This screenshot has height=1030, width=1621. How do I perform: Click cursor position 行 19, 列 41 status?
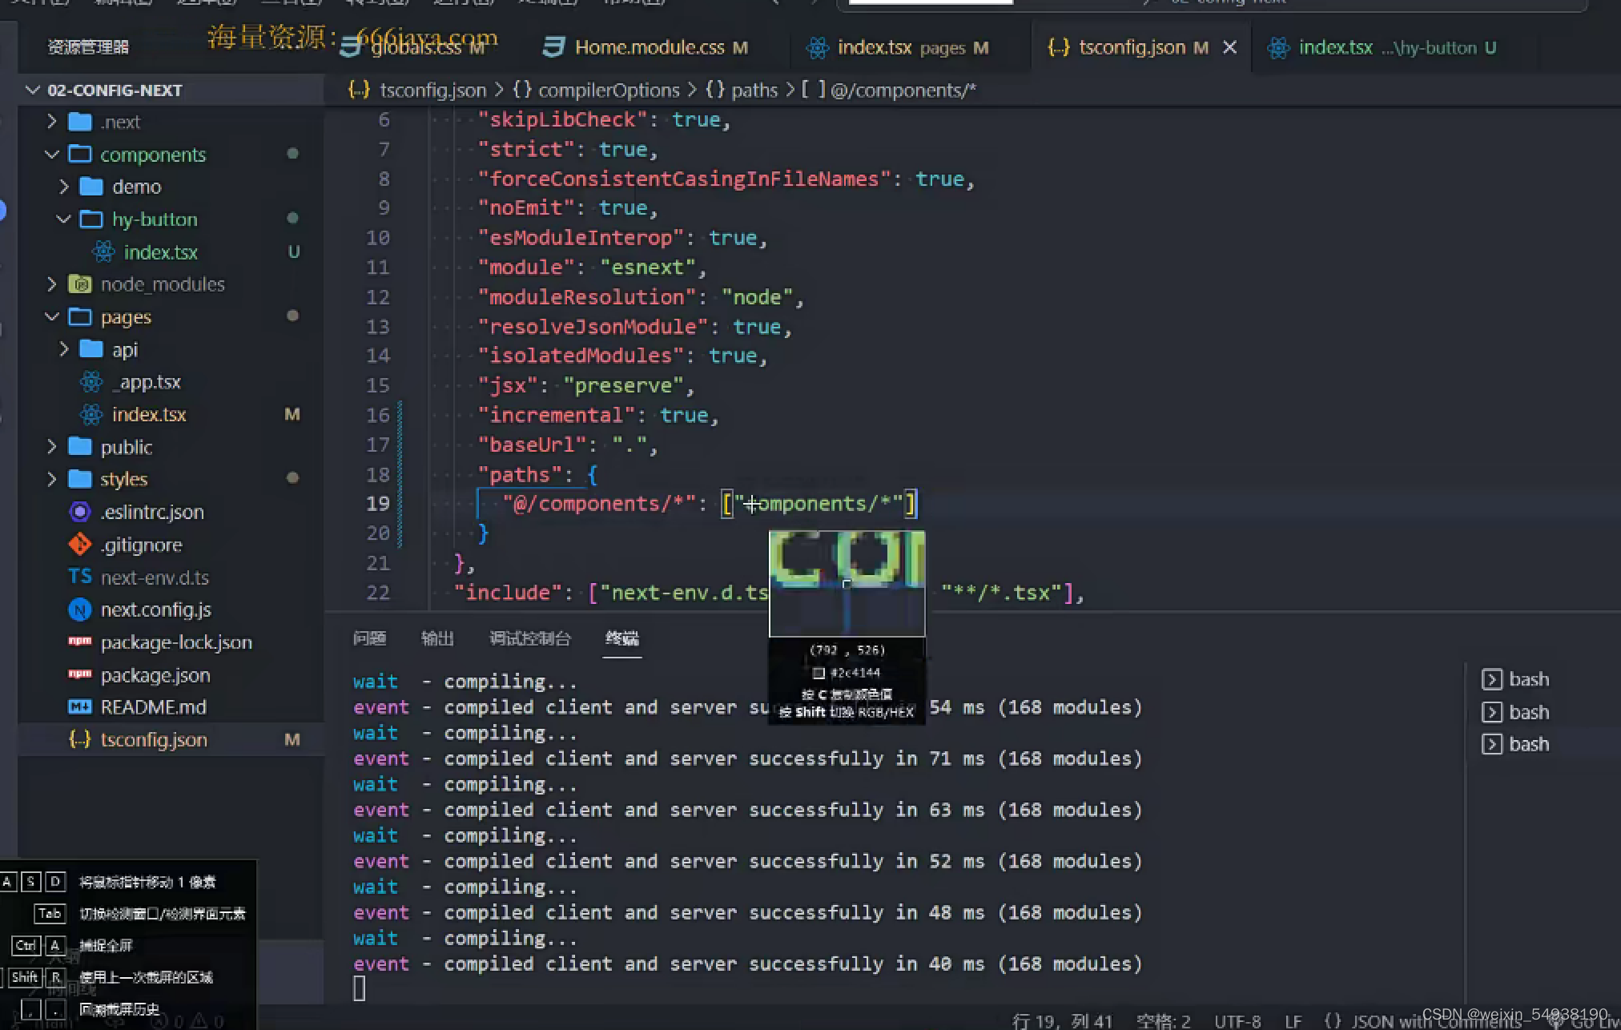(1062, 1021)
